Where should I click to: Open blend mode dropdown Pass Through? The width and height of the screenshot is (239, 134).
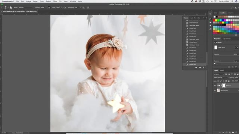click(x=221, y=78)
